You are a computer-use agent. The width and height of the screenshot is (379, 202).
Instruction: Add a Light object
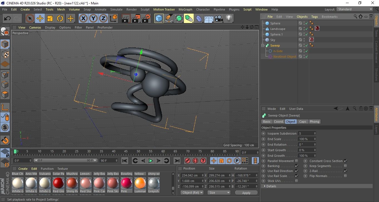click(x=229, y=19)
